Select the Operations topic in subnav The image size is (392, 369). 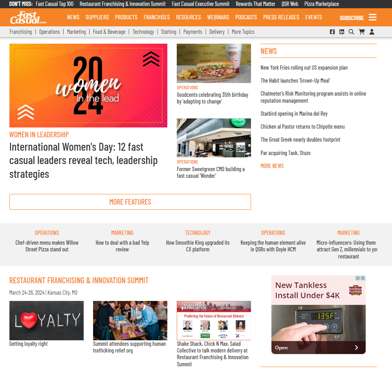point(49,32)
